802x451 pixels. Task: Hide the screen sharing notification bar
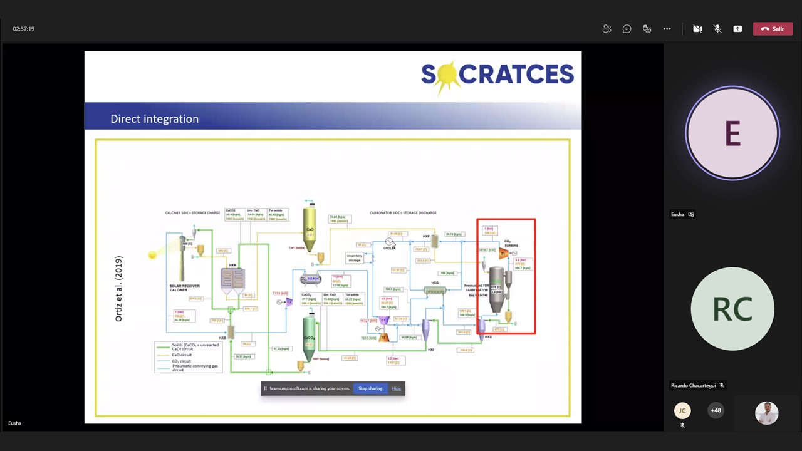(397, 388)
